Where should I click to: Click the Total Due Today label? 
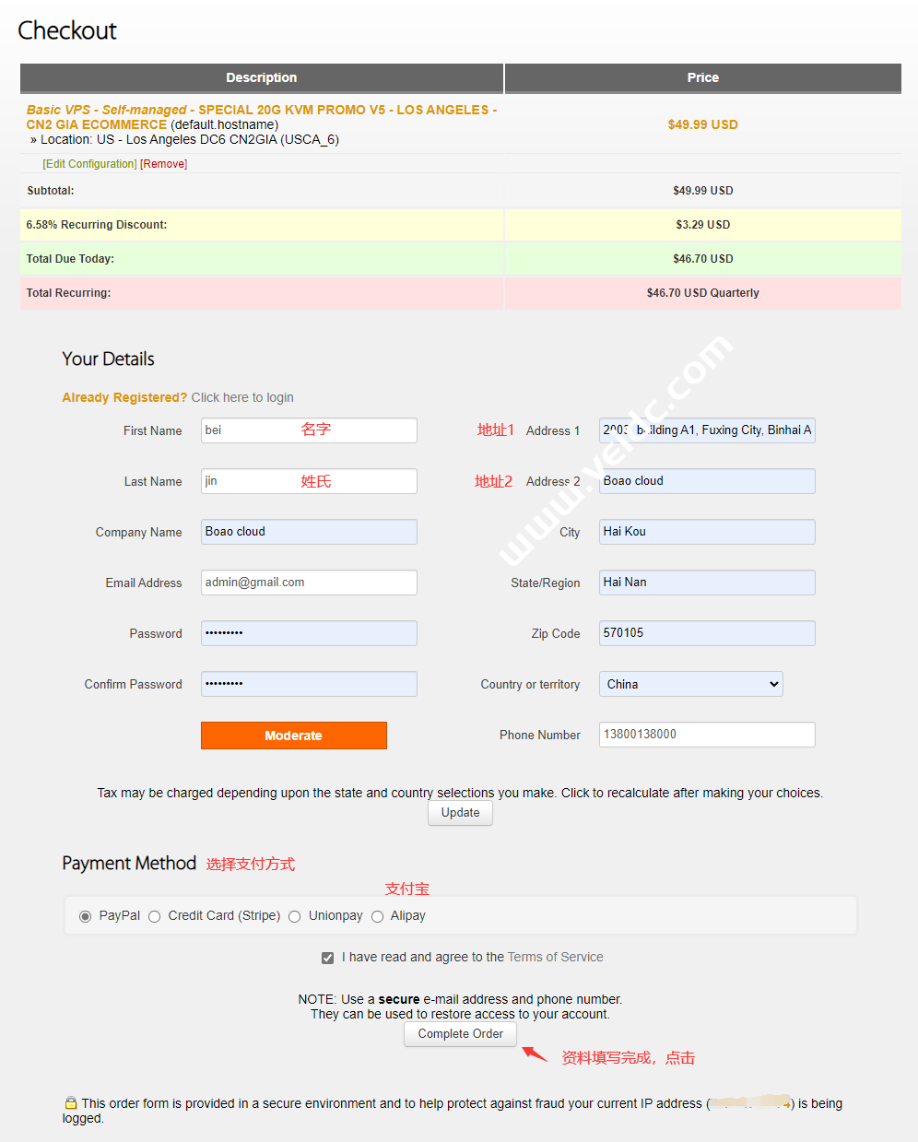pyautogui.click(x=70, y=259)
